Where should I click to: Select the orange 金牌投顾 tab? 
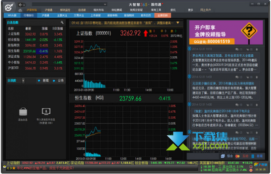coord(163,15)
